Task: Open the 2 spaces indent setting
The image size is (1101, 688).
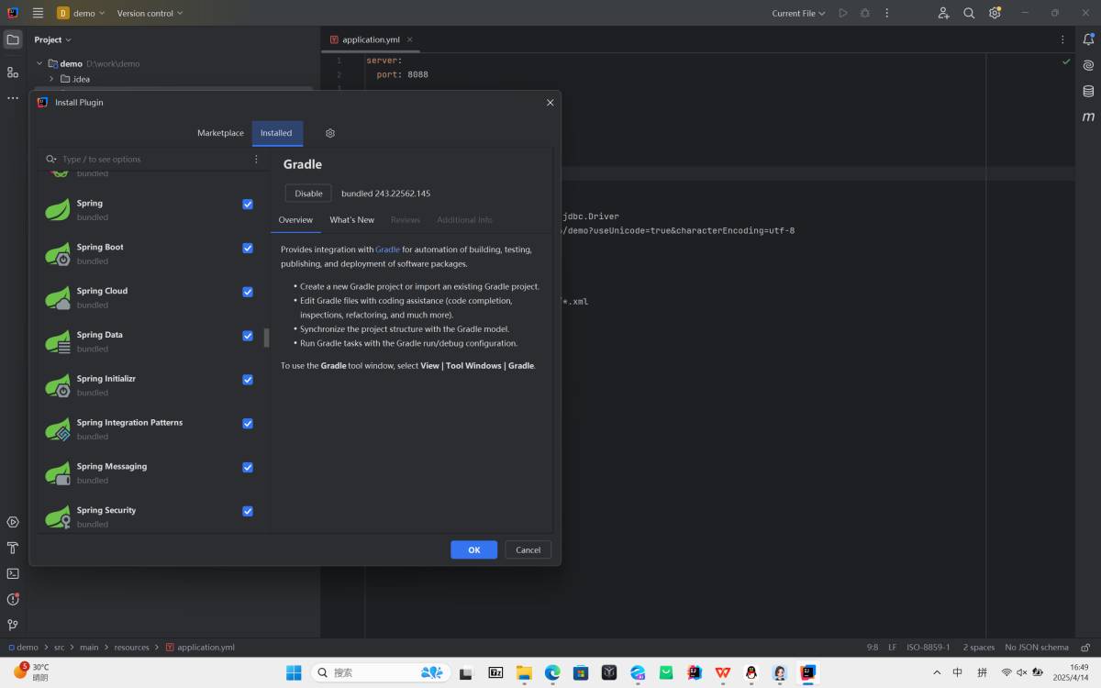Action: (979, 647)
